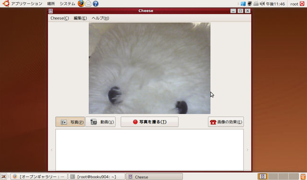This screenshot has height=180, width=307.
Task: Click the 写真を撮る(T) take photo button
Action: tap(149, 122)
